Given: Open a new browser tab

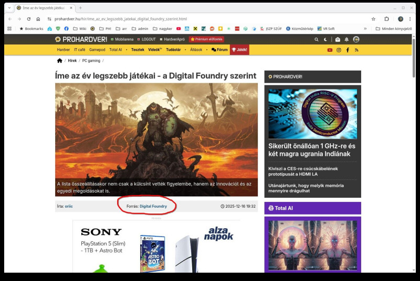Looking at the screenshot, I should click(80, 8).
